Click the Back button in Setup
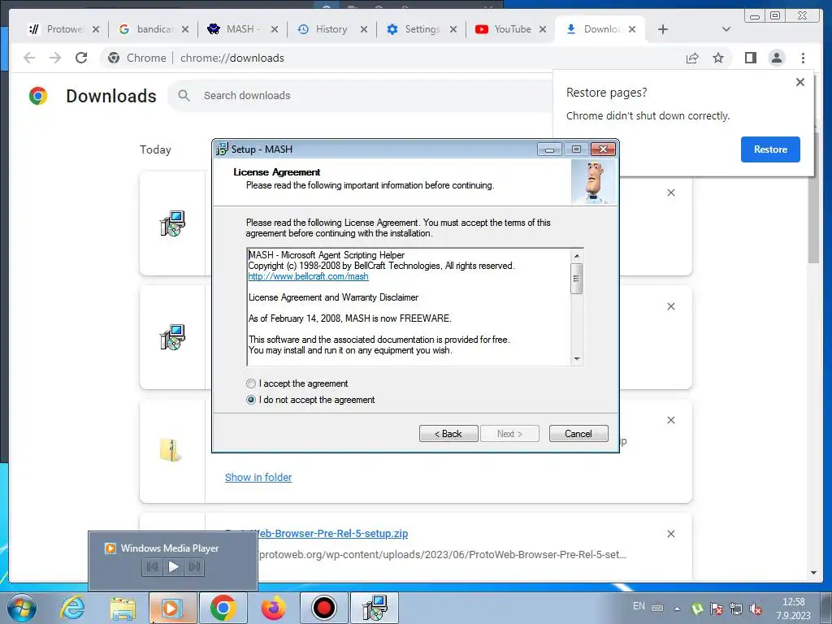This screenshot has height=624, width=832. (448, 434)
